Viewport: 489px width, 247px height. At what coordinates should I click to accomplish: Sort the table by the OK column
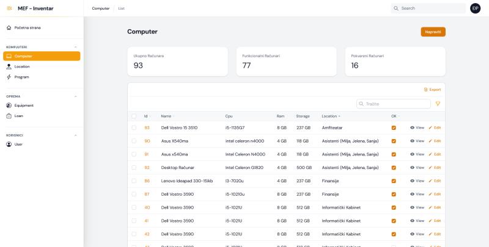(x=395, y=116)
